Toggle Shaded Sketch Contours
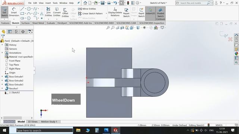Screen dimensions: 239x134 160,13
